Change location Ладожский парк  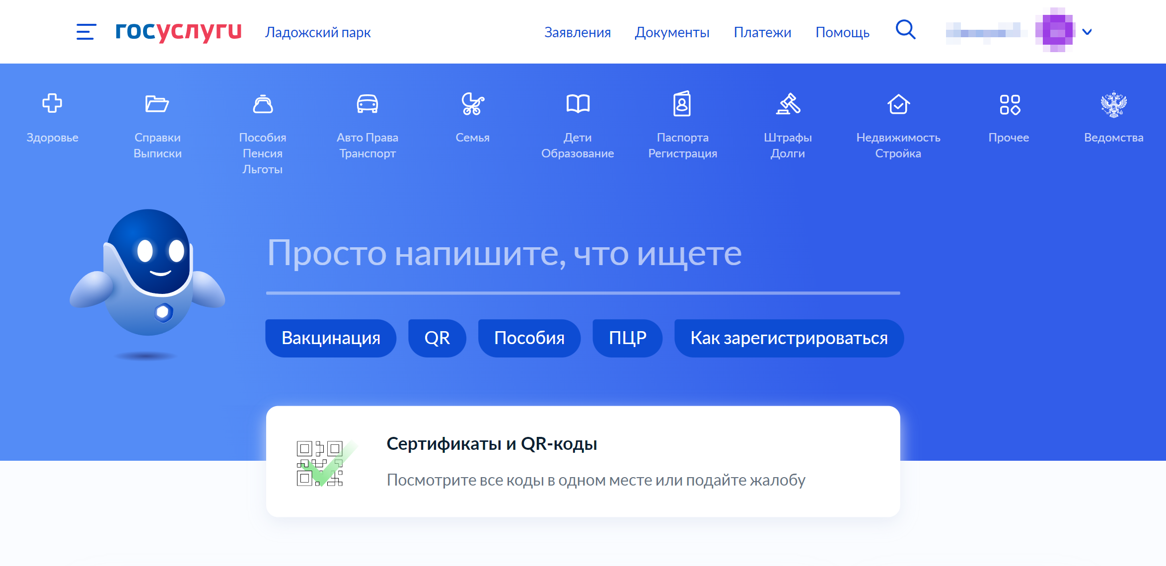[x=318, y=32]
